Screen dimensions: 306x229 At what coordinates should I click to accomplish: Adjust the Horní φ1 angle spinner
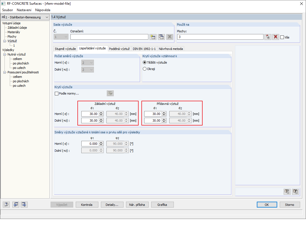101,144
